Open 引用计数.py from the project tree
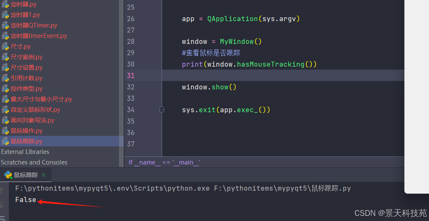429x221 pixels. (27, 78)
